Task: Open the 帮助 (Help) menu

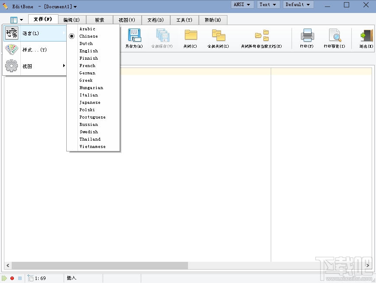Action: click(x=214, y=19)
